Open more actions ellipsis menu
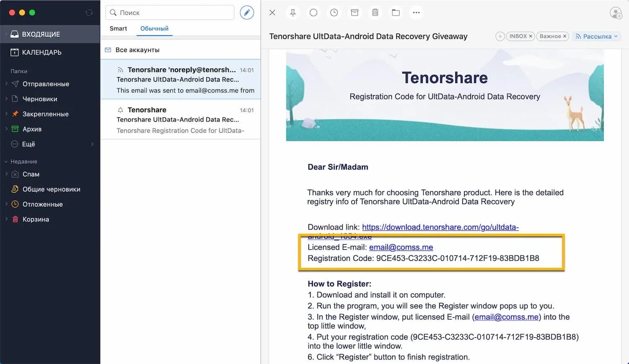The width and height of the screenshot is (629, 364). point(416,13)
